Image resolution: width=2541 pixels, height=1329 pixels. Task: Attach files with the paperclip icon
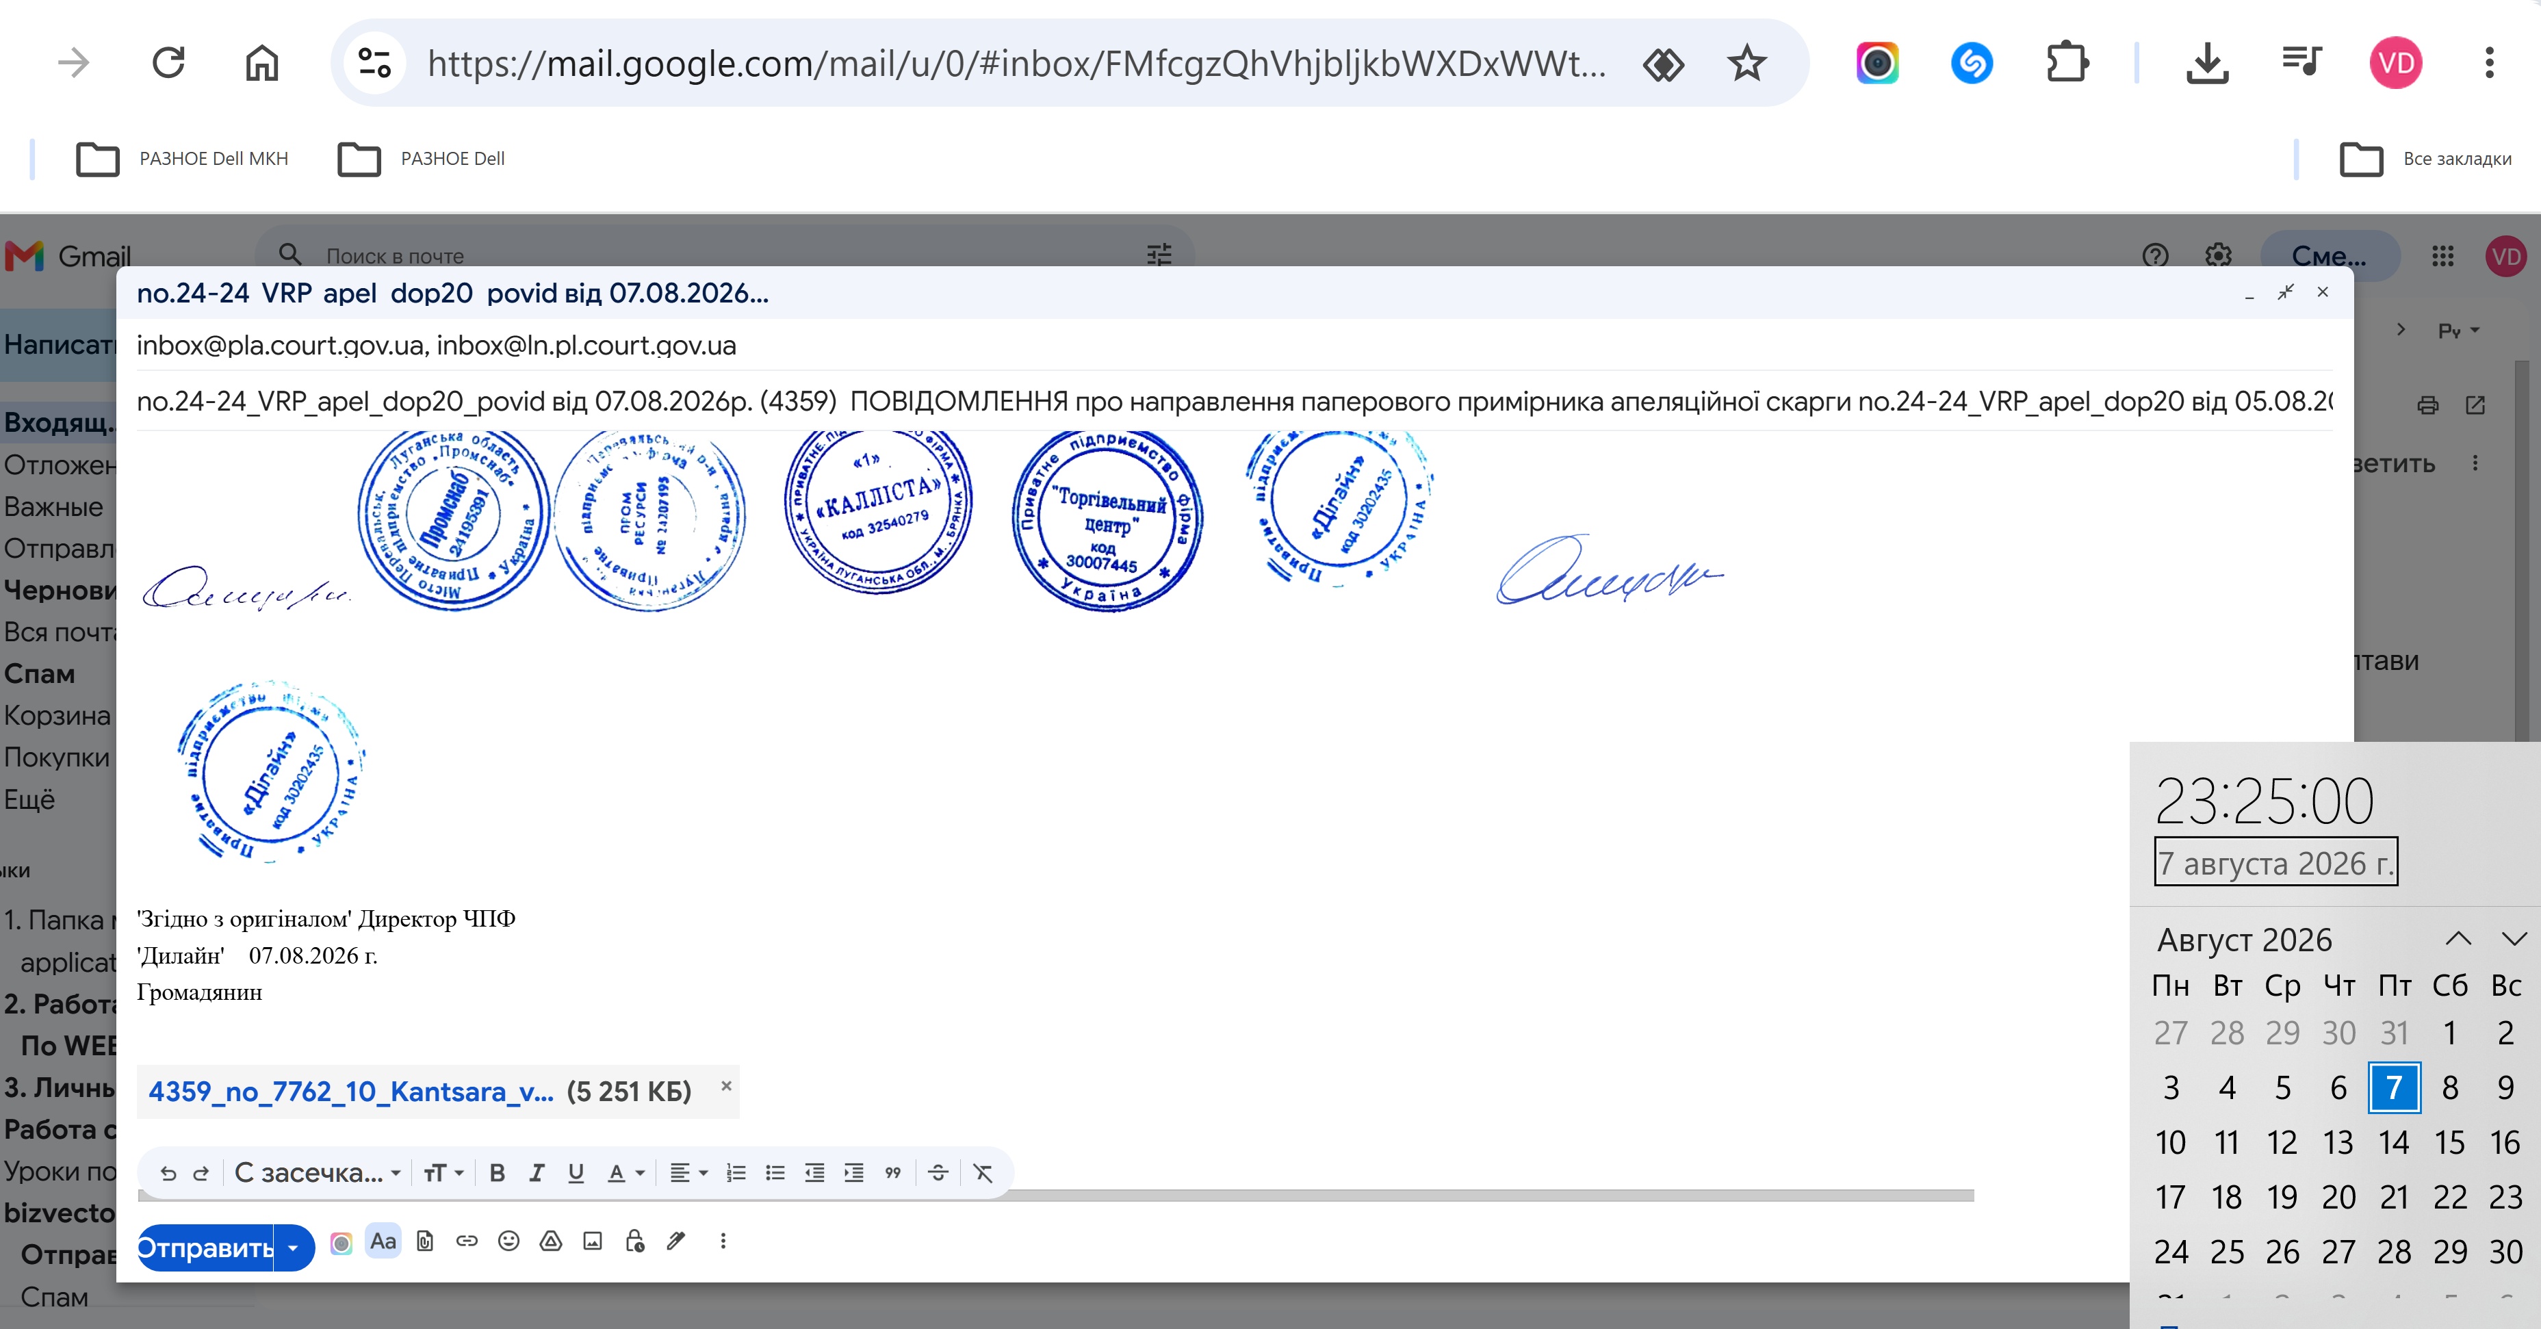(x=425, y=1241)
